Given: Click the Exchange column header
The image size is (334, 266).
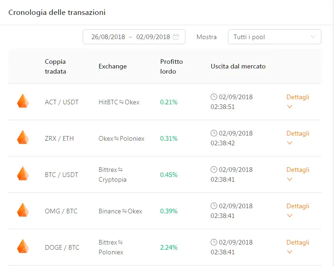Looking at the screenshot, I should tap(113, 67).
